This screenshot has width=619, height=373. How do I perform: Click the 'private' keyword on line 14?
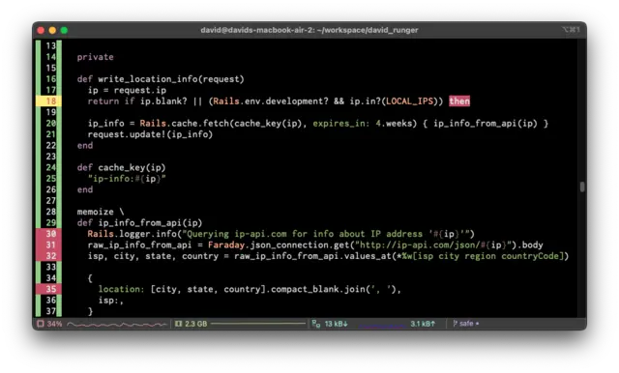[95, 57]
